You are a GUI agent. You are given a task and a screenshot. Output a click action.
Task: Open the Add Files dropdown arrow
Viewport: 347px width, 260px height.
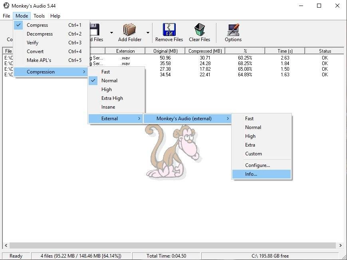111,33
